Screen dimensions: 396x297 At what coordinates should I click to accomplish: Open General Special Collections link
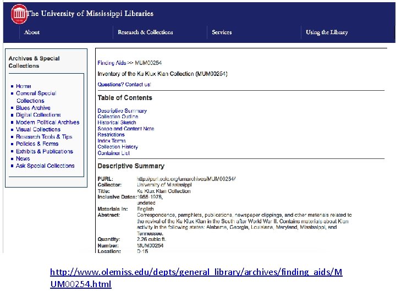(x=36, y=97)
